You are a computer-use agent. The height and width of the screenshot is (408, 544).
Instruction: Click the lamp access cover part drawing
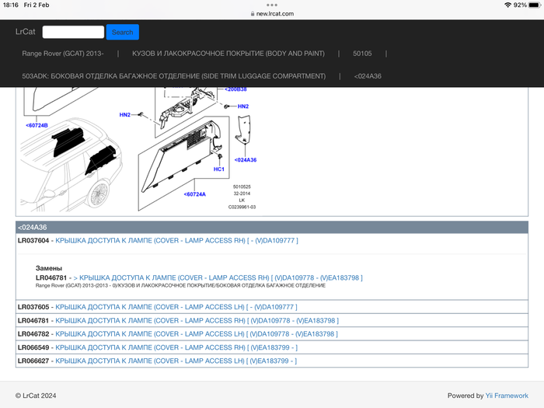242,129
